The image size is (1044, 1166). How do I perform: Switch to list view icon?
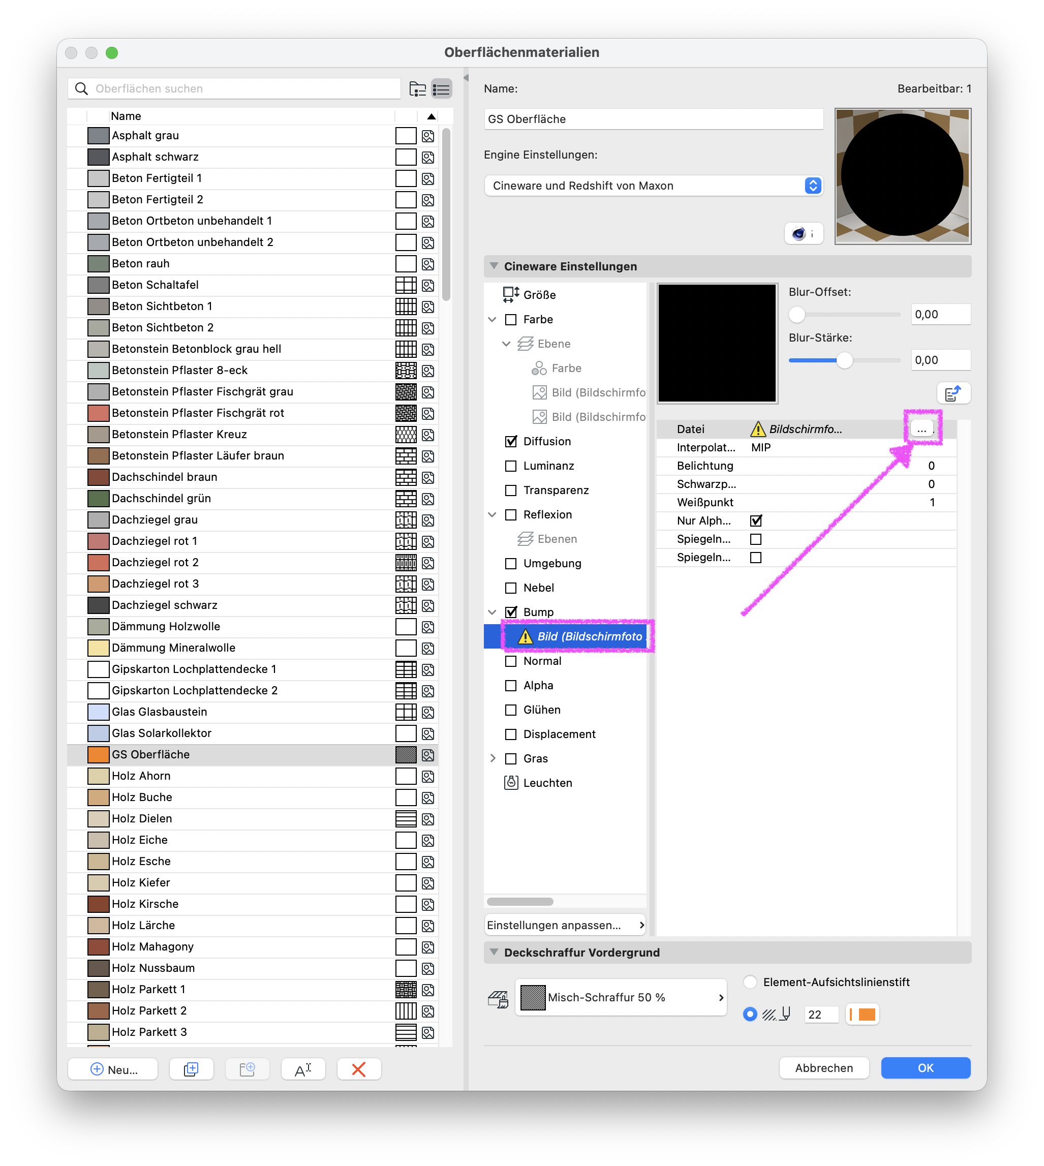[442, 89]
